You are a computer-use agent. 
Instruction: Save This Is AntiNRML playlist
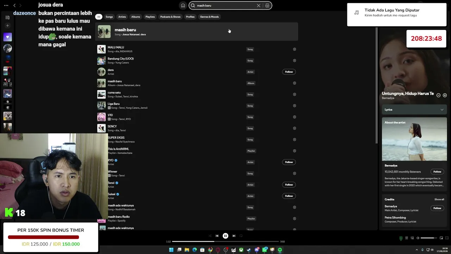point(295,151)
